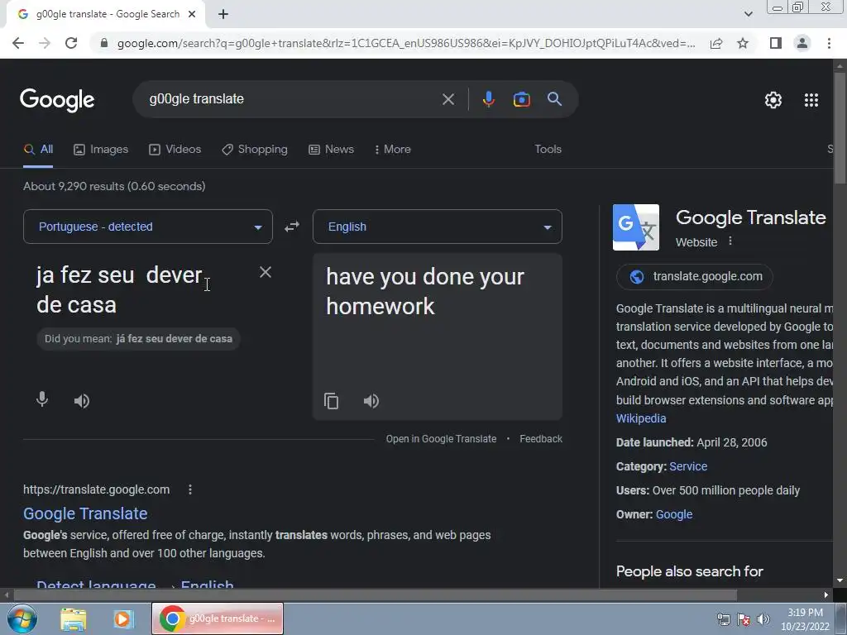Open the Google Translate search result
Screen dimensions: 847x635
[x=85, y=513]
